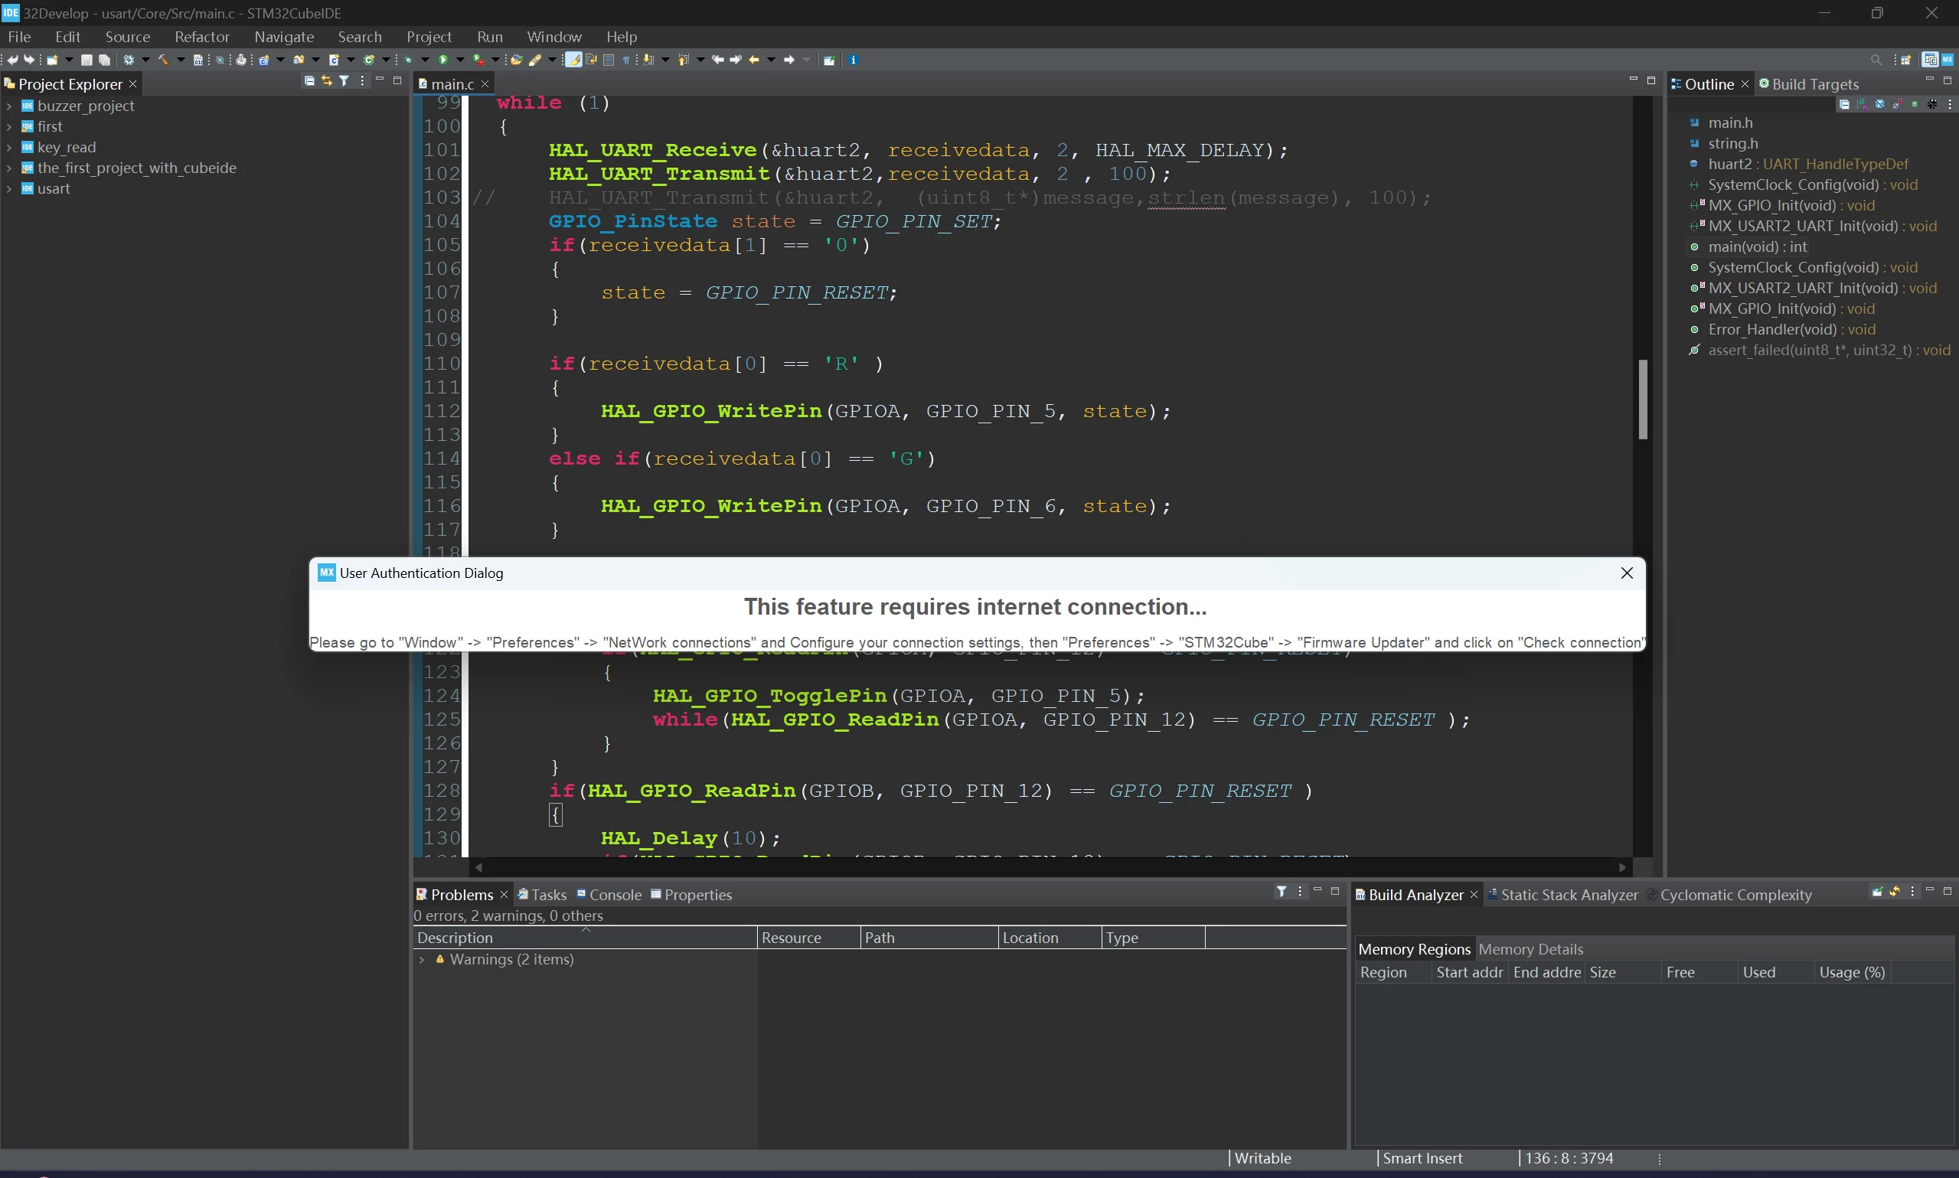Open the Static Stack Analyzer tab
This screenshot has height=1178, width=1959.
pyautogui.click(x=1563, y=895)
